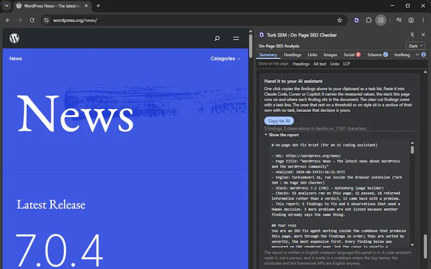Open the Schema tab

377,55
